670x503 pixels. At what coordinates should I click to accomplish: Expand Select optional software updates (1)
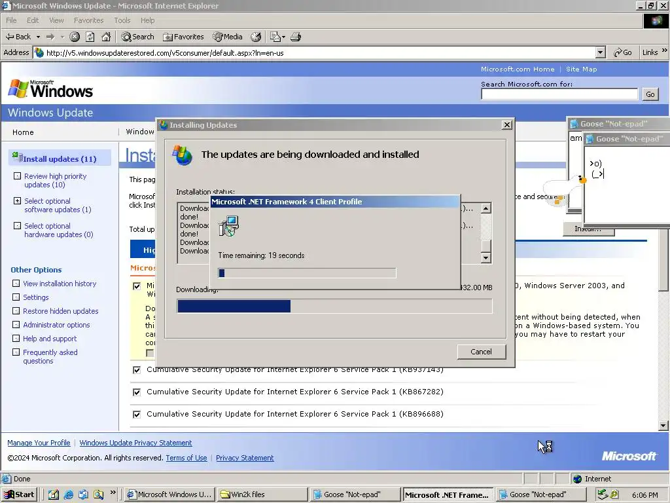pos(17,200)
